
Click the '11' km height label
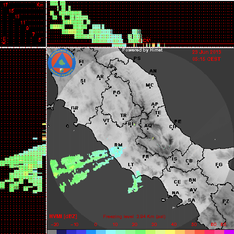pos(23,22)
